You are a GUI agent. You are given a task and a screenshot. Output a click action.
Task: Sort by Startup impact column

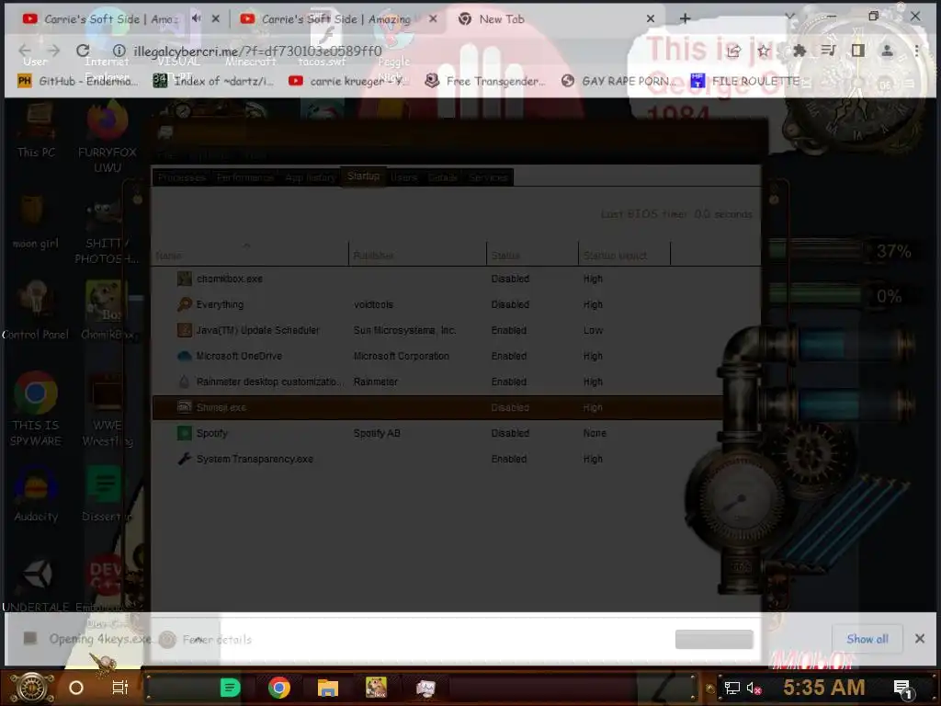(x=625, y=253)
